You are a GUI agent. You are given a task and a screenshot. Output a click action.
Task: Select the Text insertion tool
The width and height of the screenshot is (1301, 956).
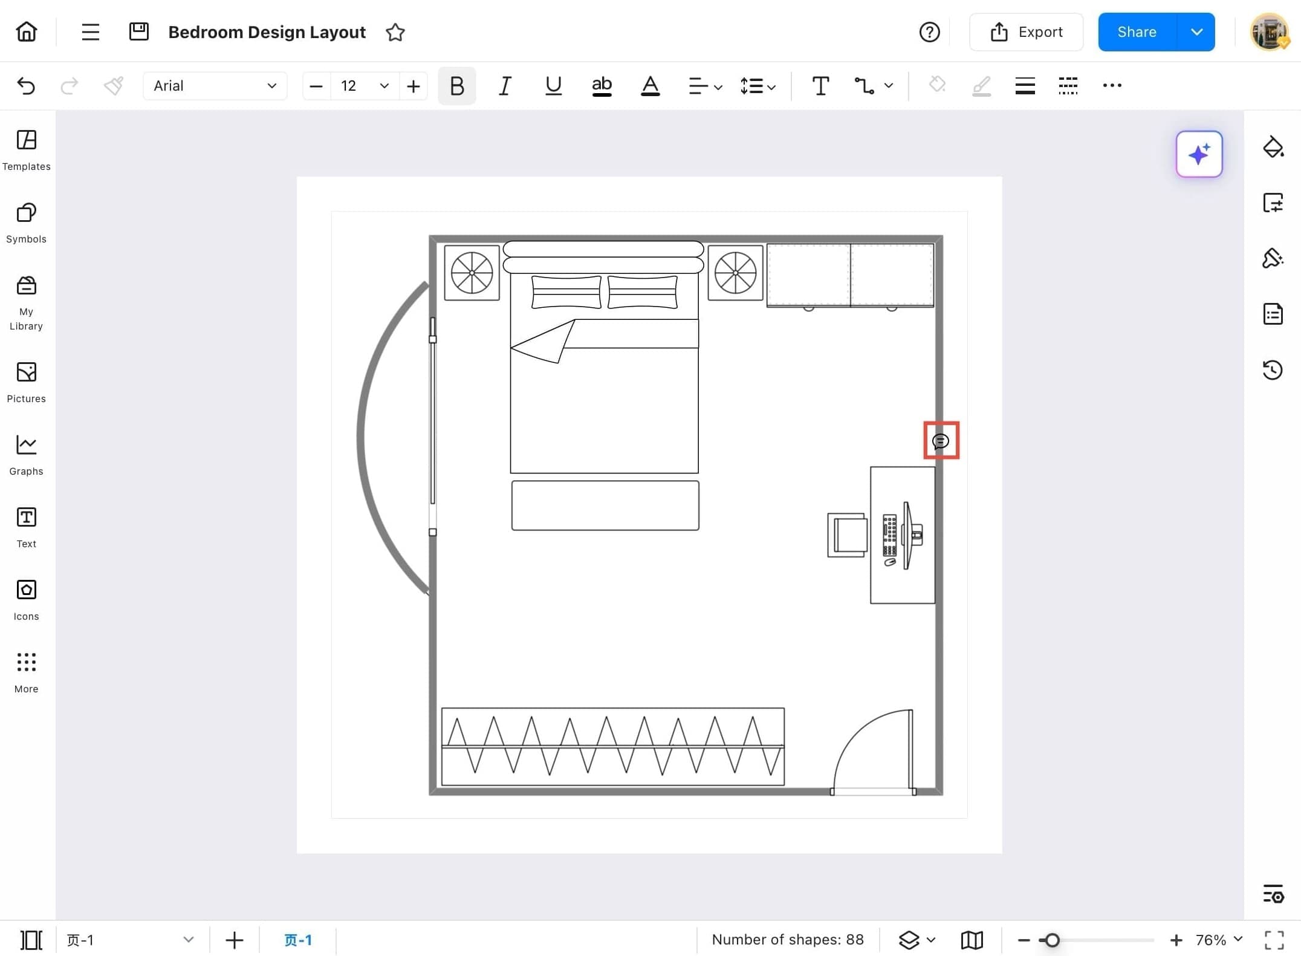(820, 85)
